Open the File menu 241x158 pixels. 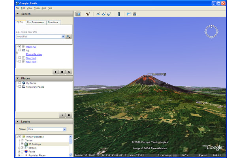click(x=17, y=8)
